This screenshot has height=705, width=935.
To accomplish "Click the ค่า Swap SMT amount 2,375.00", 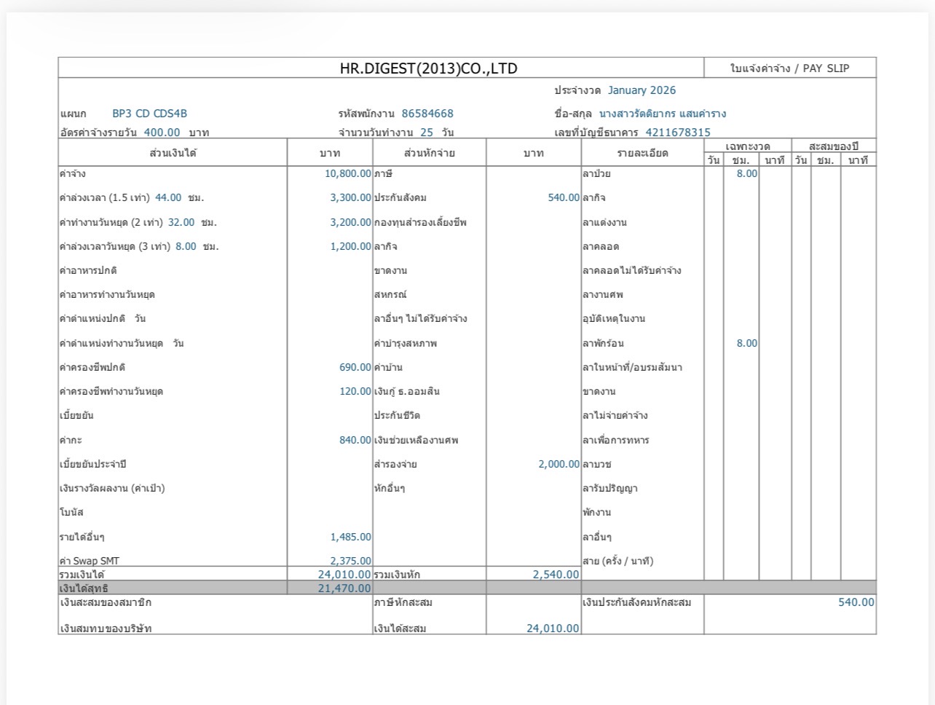I will pyautogui.click(x=350, y=561).
